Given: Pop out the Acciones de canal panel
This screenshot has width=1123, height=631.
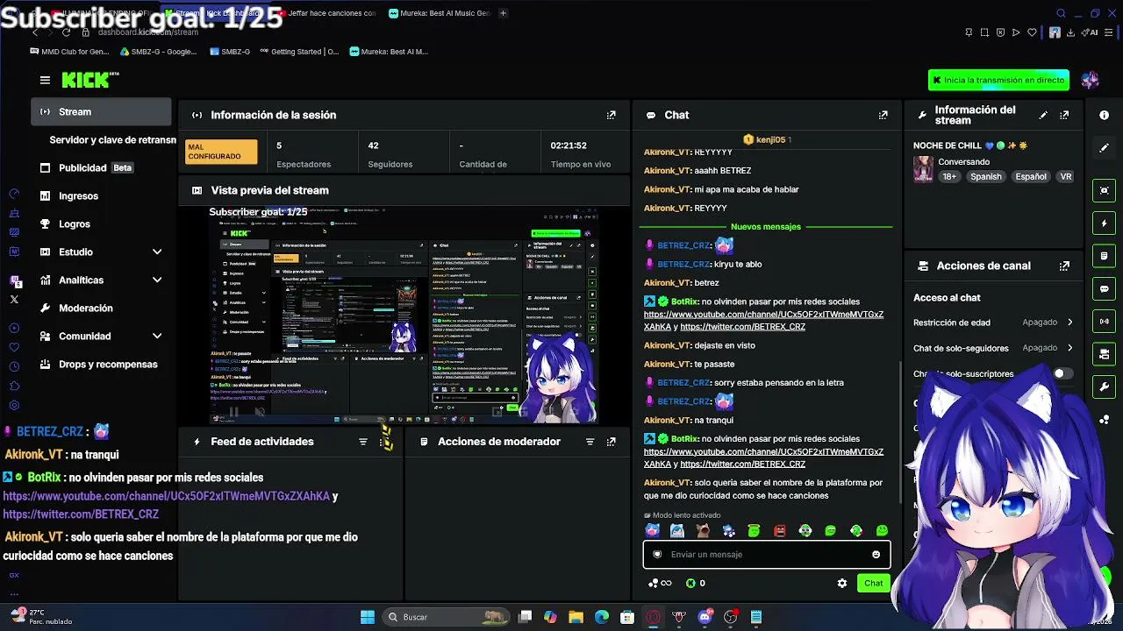Looking at the screenshot, I should tap(1064, 266).
